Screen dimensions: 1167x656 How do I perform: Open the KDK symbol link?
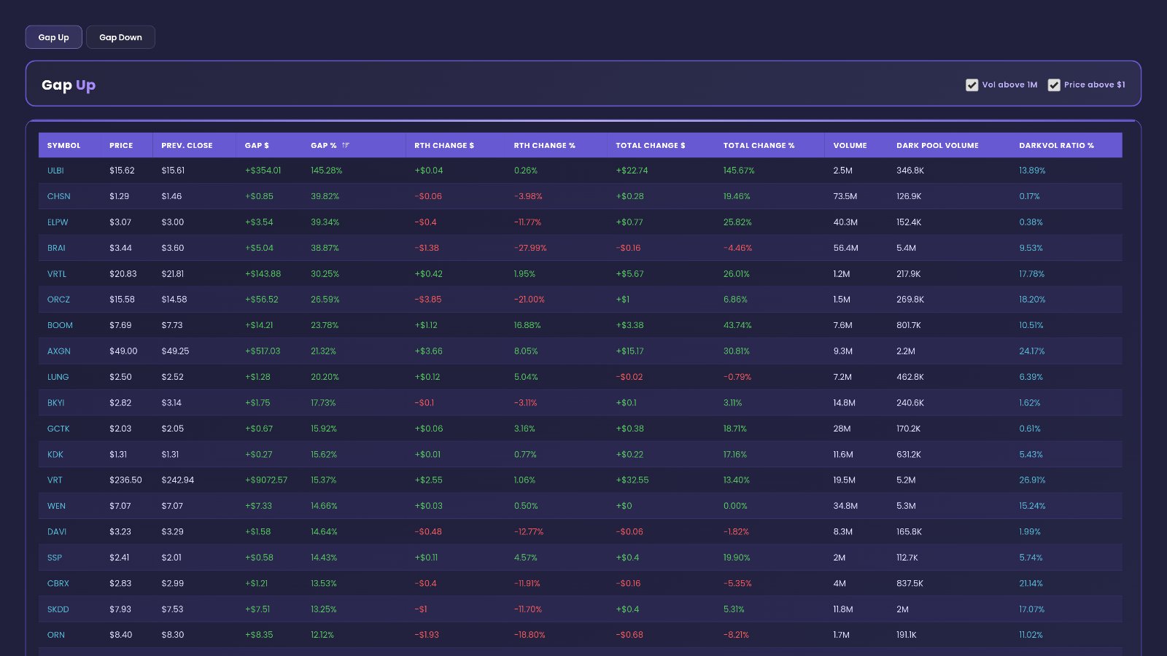pos(55,454)
